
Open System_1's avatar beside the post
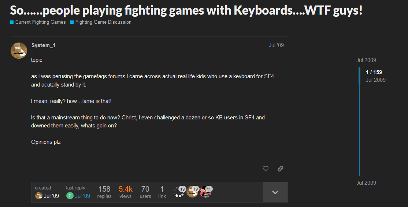pyautogui.click(x=19, y=51)
